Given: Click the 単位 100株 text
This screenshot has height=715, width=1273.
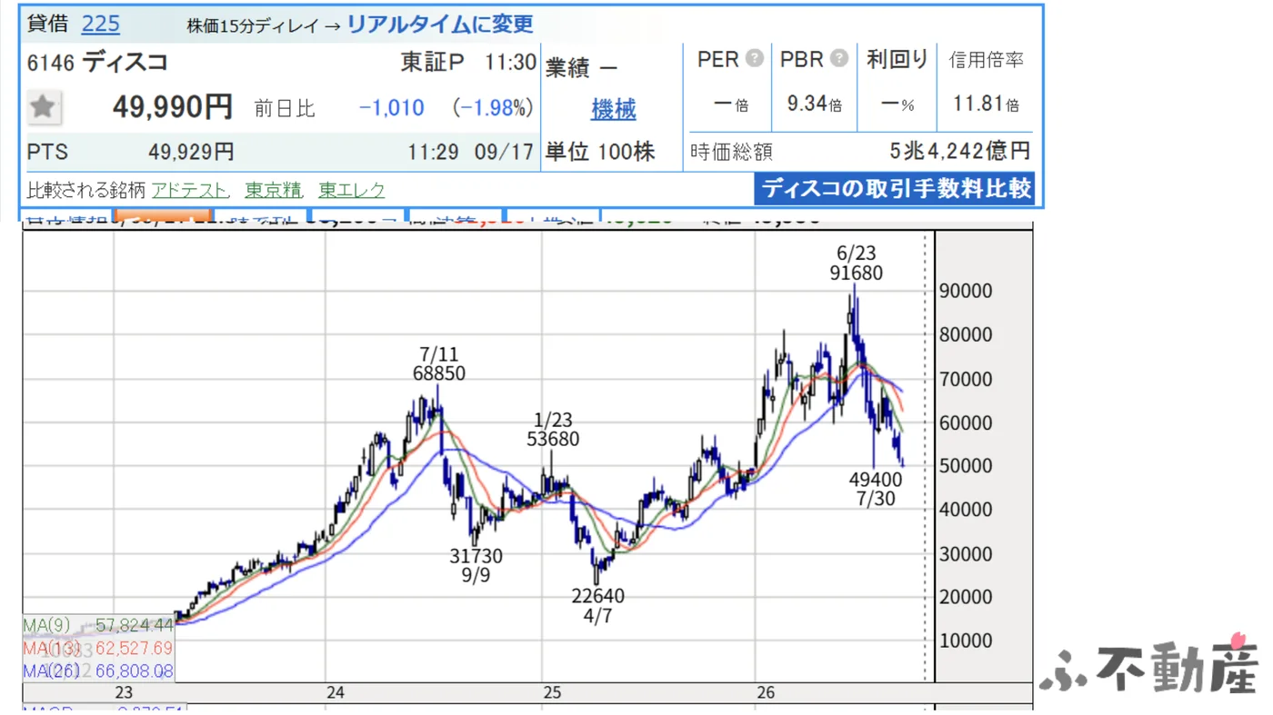Looking at the screenshot, I should click(600, 152).
